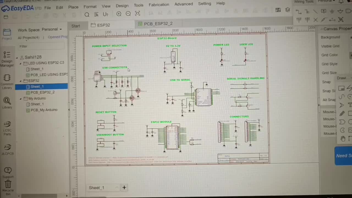
Task: Collapse the Sahil128 tree node
Action: pos(17,57)
